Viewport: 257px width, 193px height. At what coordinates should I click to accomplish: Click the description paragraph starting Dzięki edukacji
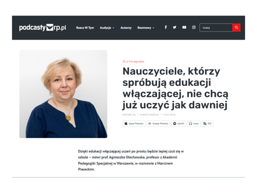pos(131,160)
